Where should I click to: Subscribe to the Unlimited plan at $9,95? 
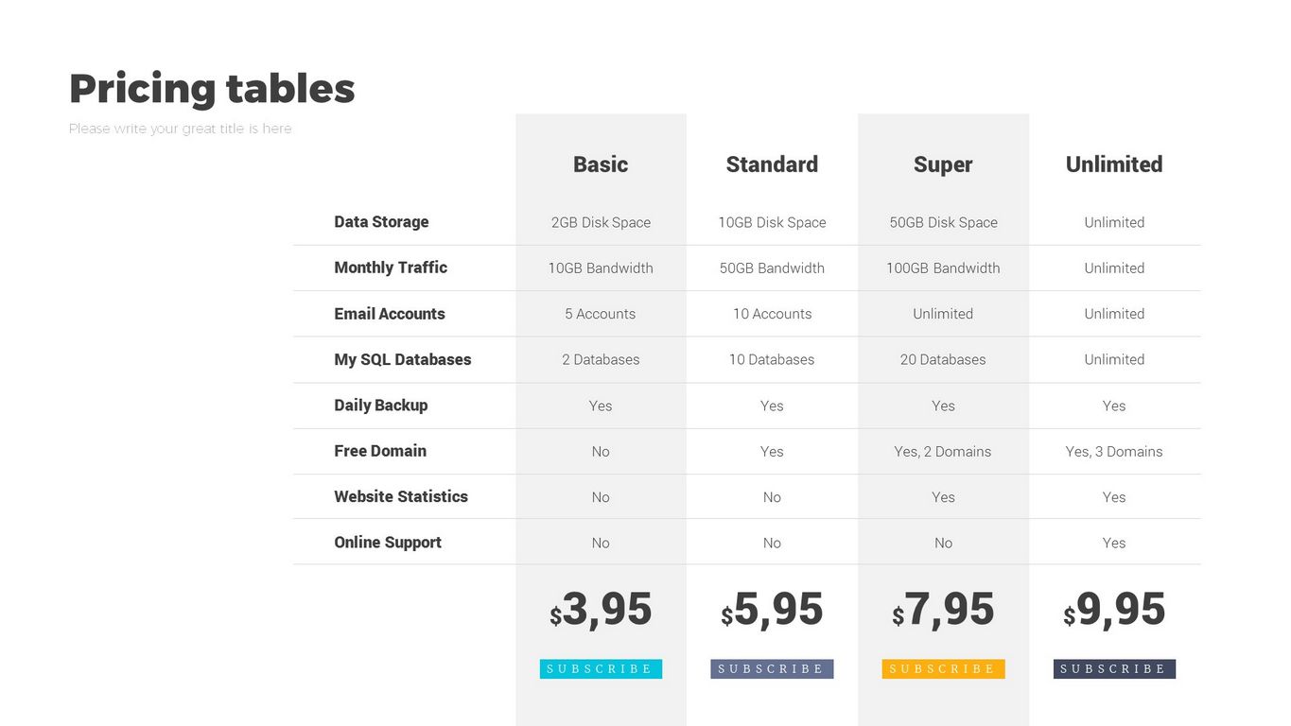(1114, 669)
